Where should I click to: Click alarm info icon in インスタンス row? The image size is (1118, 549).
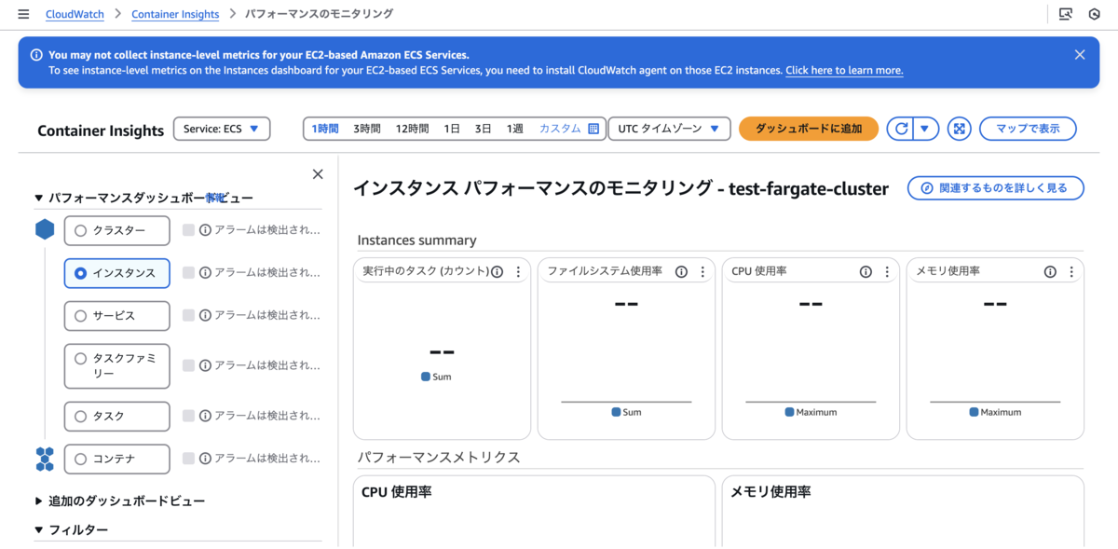tap(205, 273)
